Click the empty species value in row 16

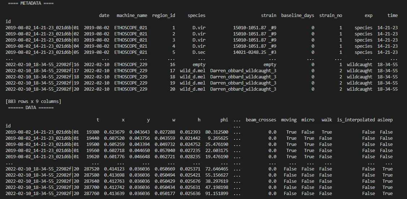point(199,64)
